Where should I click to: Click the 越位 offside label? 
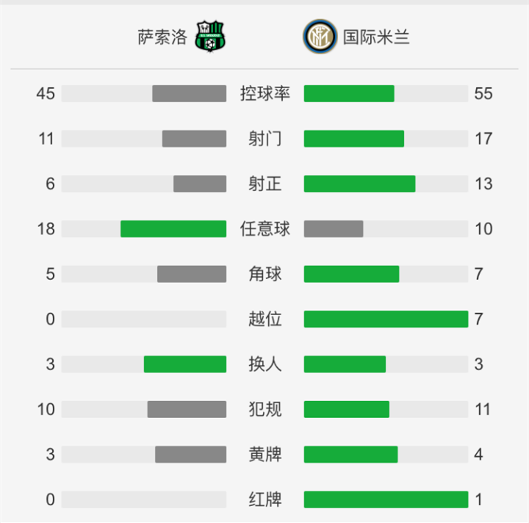click(264, 319)
